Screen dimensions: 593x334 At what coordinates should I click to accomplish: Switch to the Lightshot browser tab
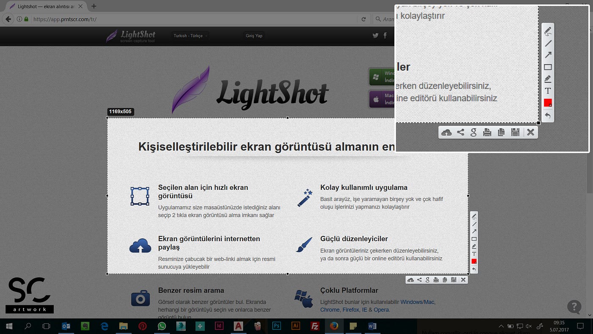click(42, 6)
